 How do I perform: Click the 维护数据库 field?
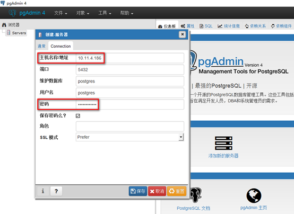click(129, 81)
